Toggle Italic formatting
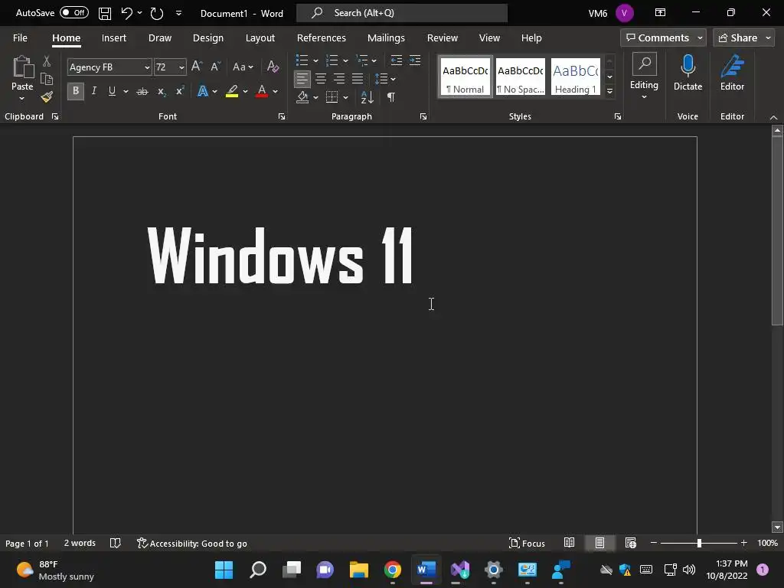 (x=93, y=91)
